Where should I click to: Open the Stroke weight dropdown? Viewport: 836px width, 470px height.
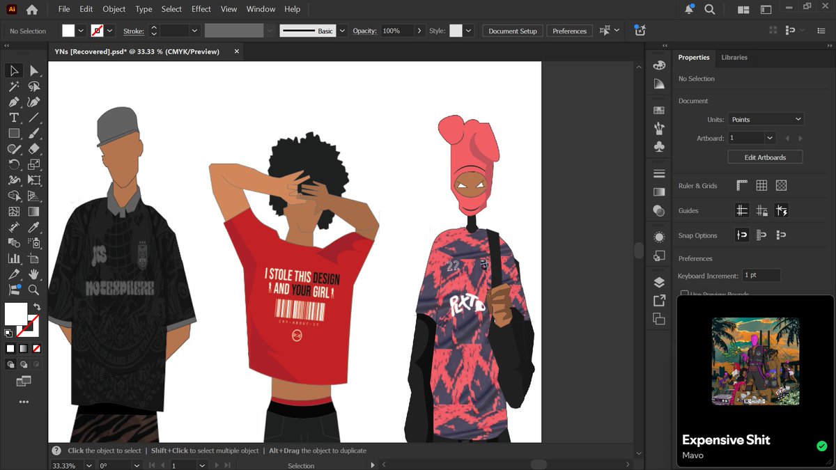click(194, 31)
